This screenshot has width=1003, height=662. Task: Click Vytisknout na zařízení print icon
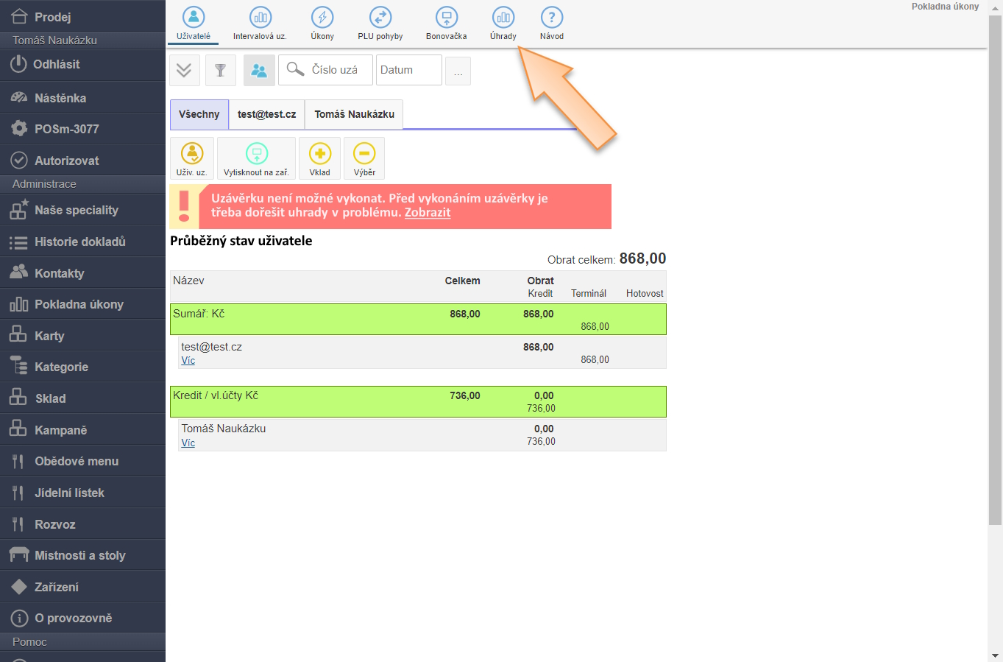tap(256, 158)
